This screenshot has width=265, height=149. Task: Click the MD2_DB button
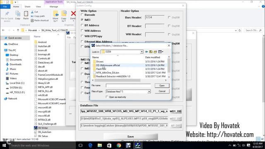(176, 119)
